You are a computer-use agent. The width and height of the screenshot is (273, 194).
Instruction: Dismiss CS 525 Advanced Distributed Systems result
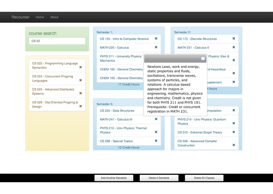click(x=81, y=93)
